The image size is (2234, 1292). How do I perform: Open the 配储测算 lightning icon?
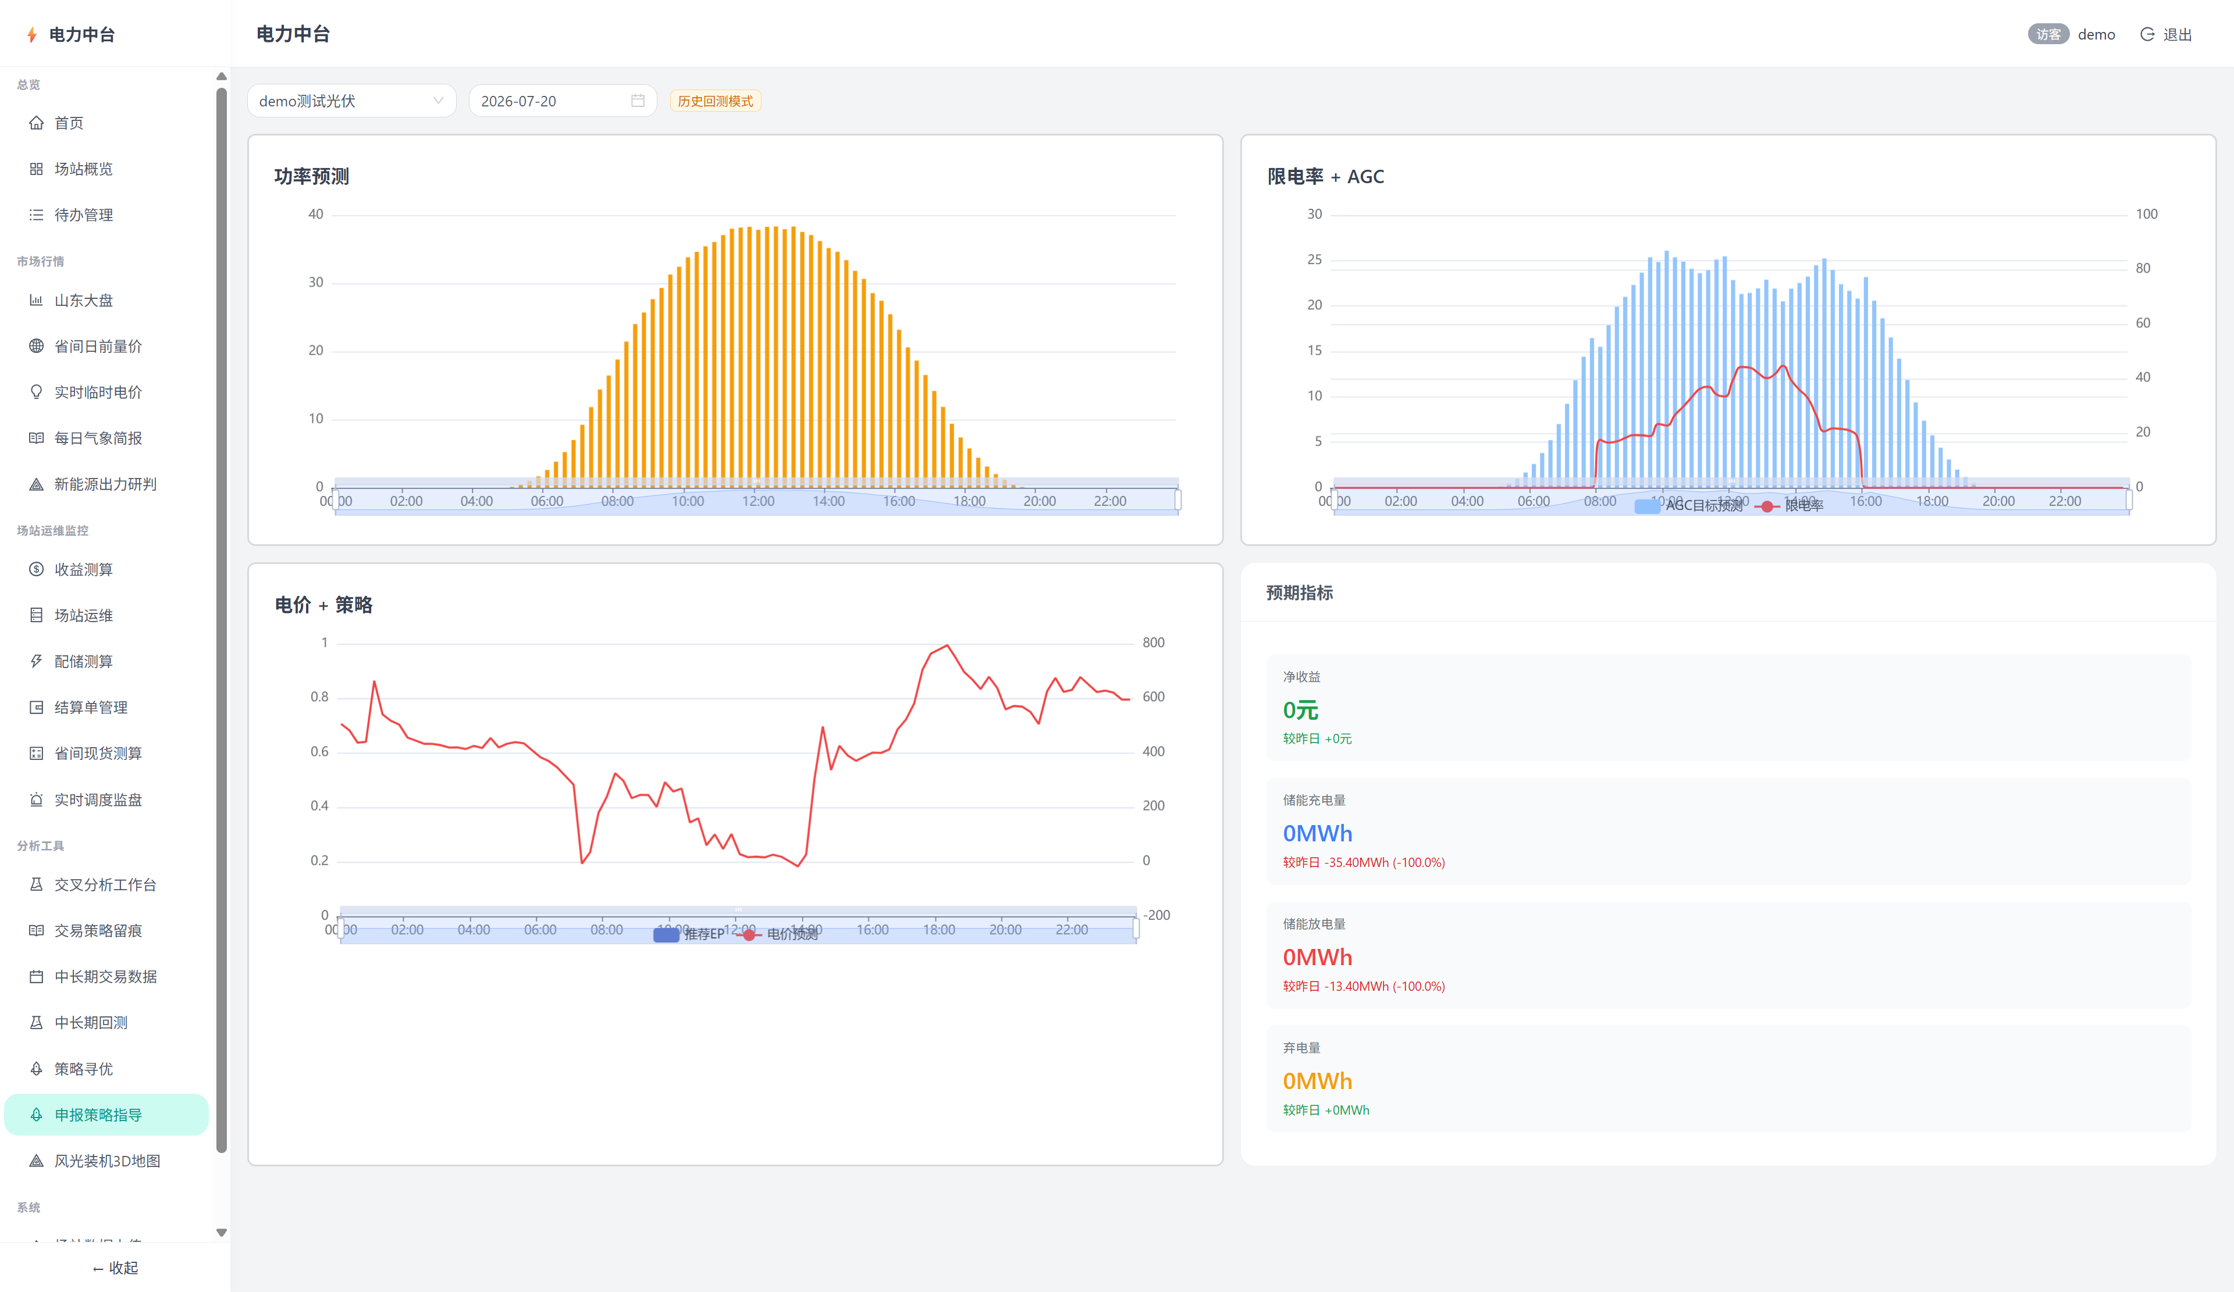click(x=36, y=662)
